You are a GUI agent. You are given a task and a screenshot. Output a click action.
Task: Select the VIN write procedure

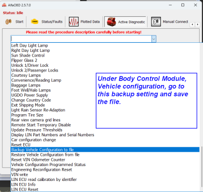tap(20, 174)
